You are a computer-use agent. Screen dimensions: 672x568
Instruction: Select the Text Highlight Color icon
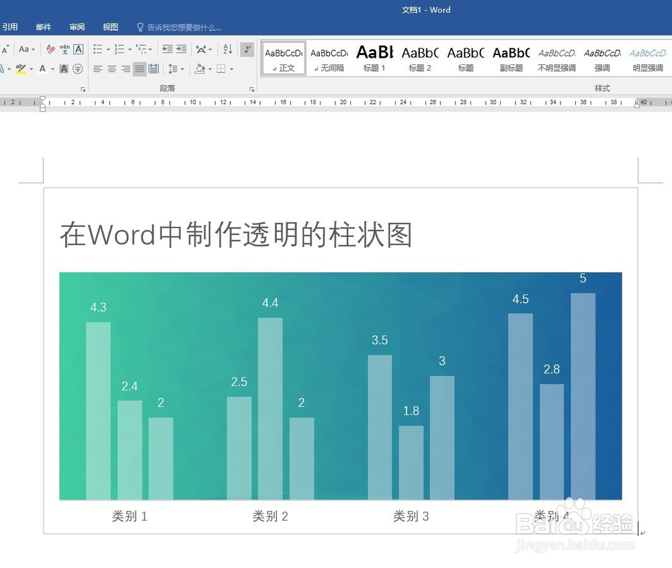pyautogui.click(x=22, y=67)
